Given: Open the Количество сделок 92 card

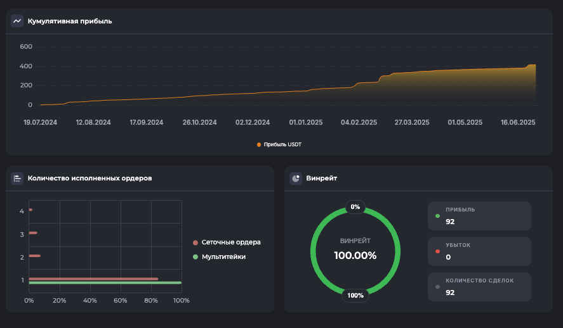Looking at the screenshot, I should pos(479,287).
